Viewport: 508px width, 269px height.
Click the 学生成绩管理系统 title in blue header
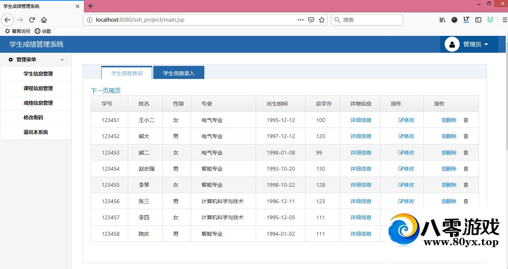pos(36,44)
